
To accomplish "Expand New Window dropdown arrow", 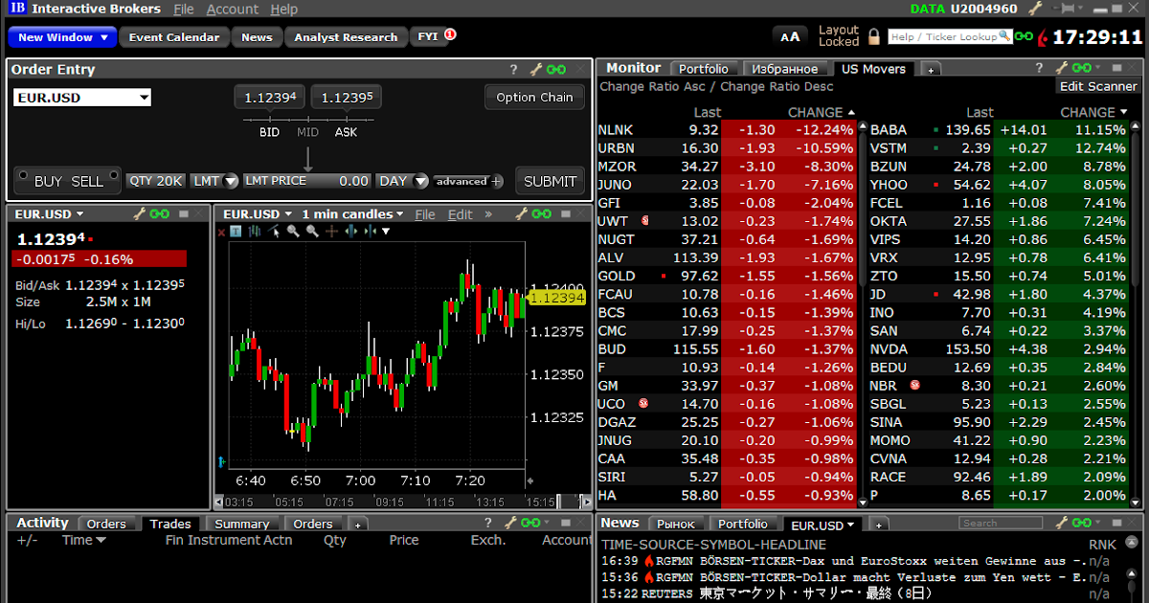I will 104,37.
